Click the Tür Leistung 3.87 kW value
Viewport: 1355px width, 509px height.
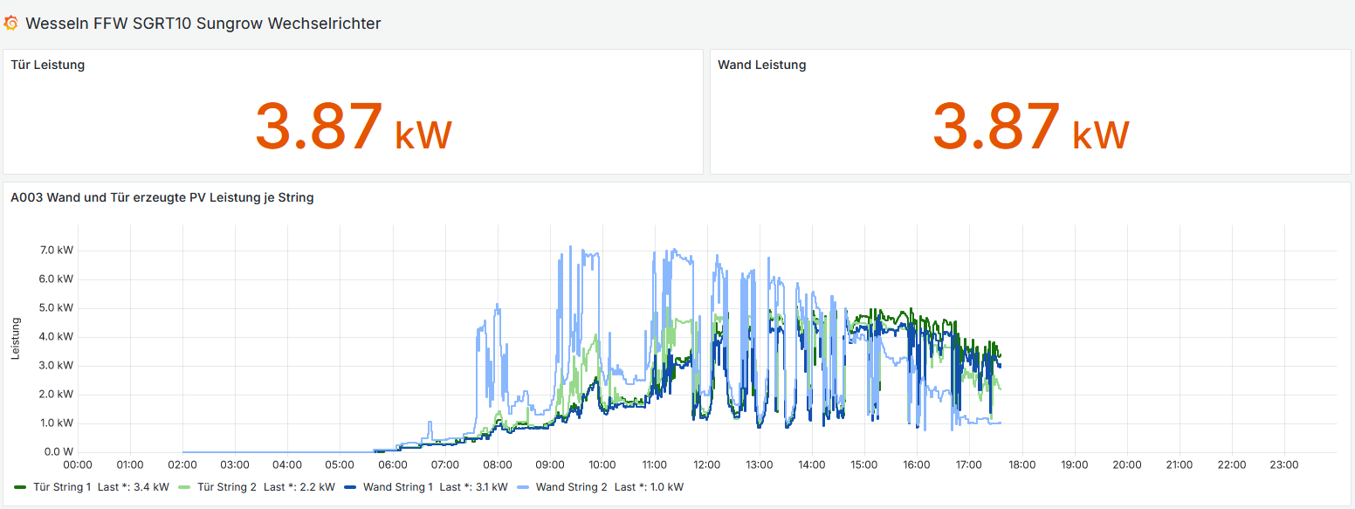point(353,127)
